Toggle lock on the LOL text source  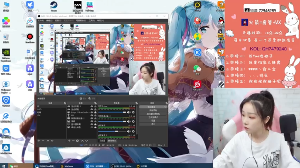(95, 115)
